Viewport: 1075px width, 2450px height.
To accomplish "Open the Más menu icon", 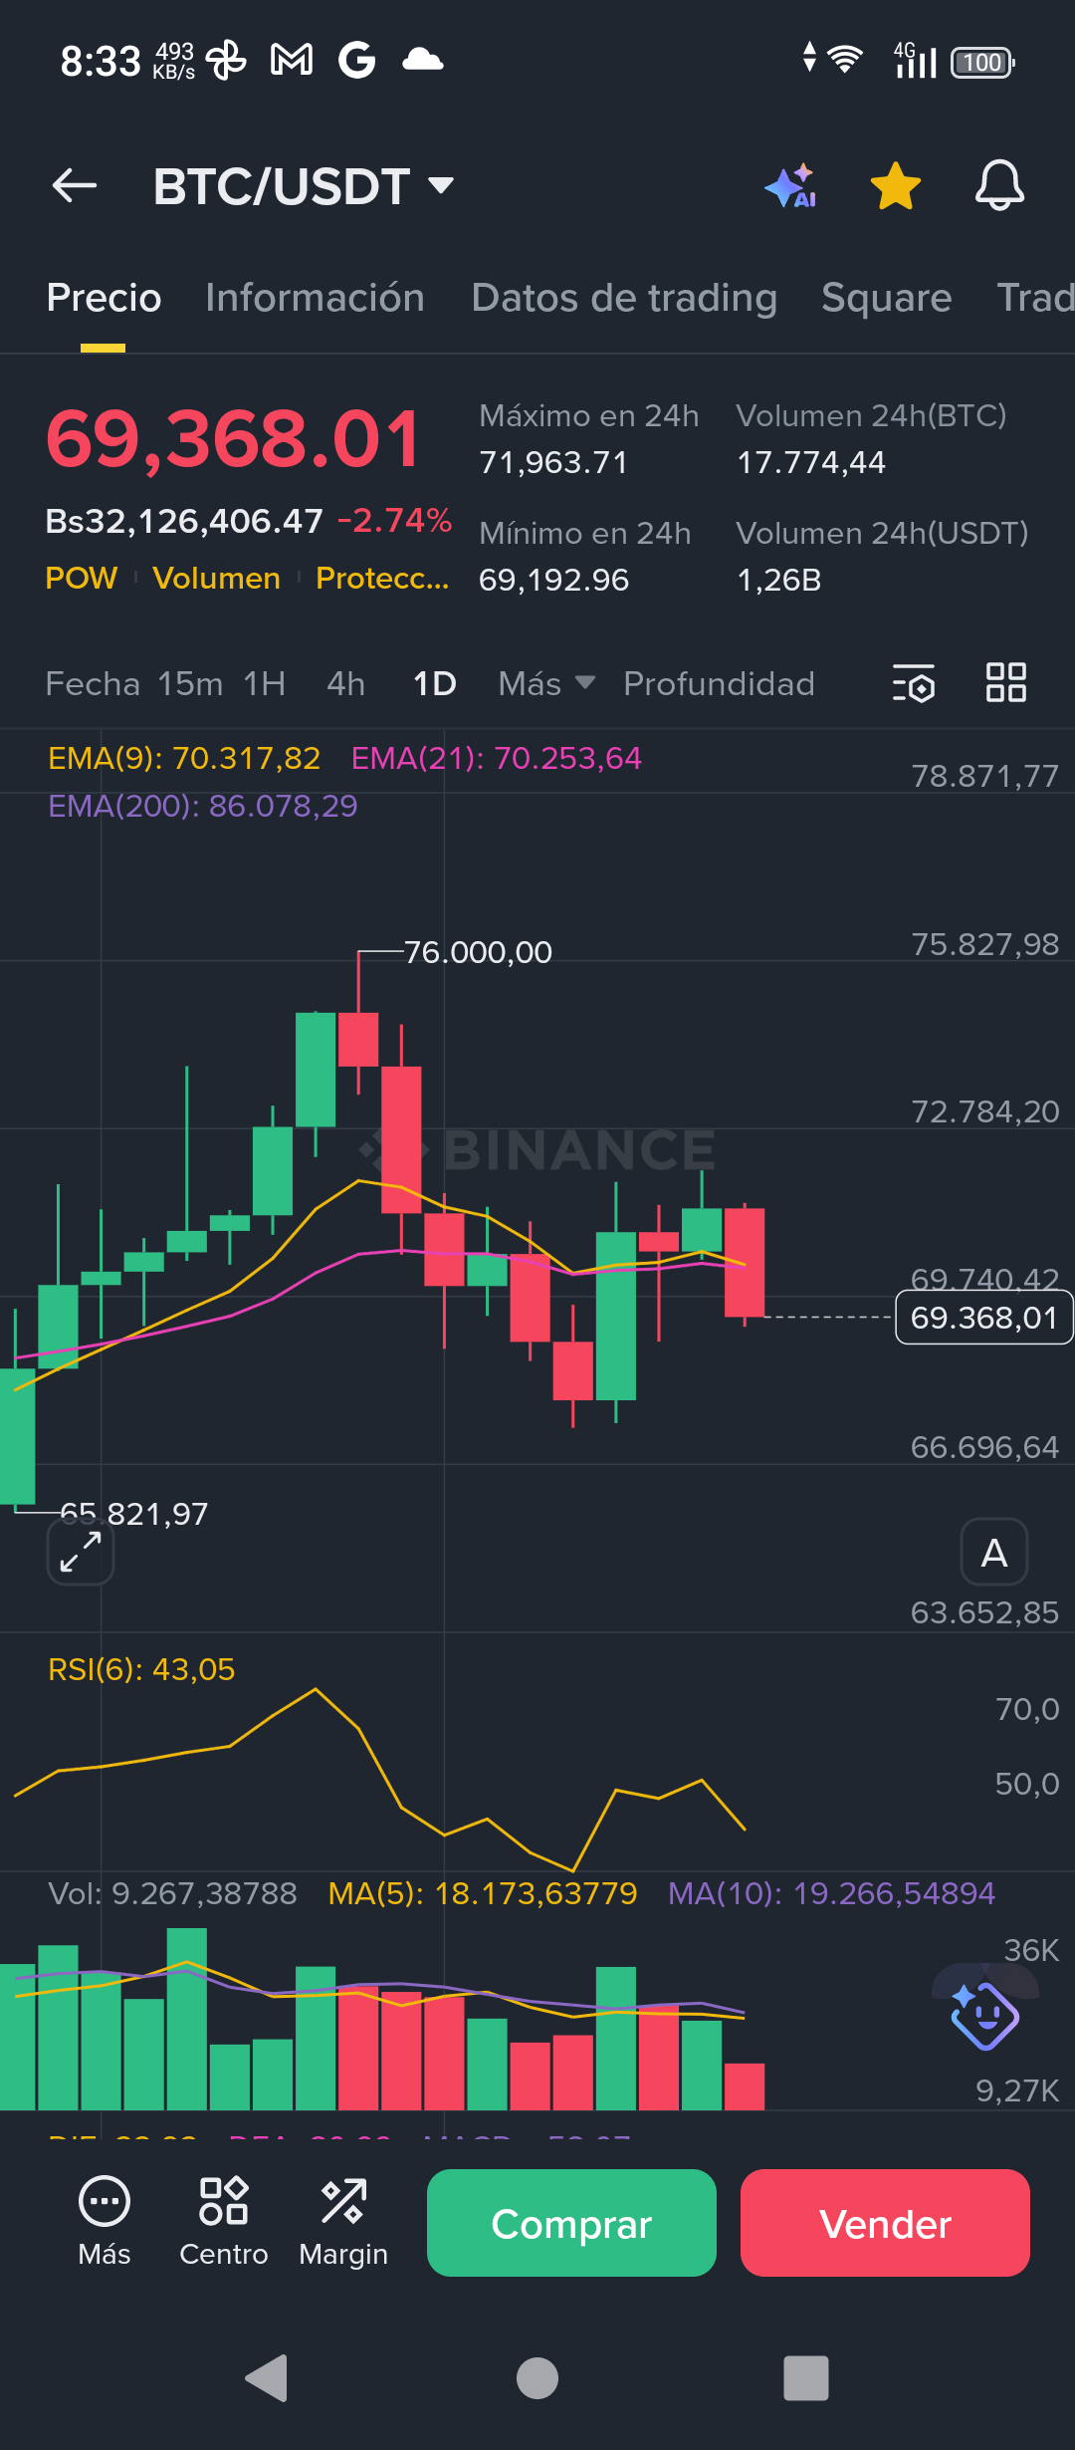I will click(105, 2223).
